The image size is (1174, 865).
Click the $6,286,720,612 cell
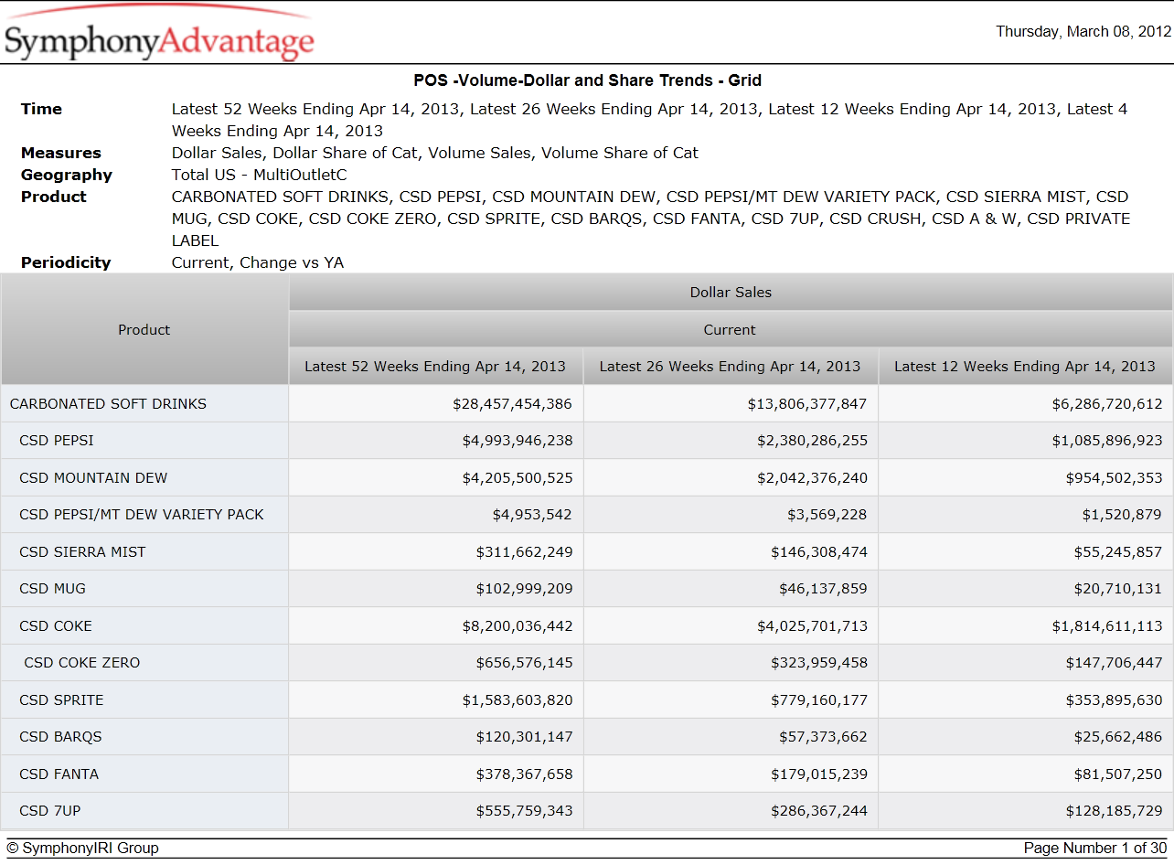pos(1026,403)
